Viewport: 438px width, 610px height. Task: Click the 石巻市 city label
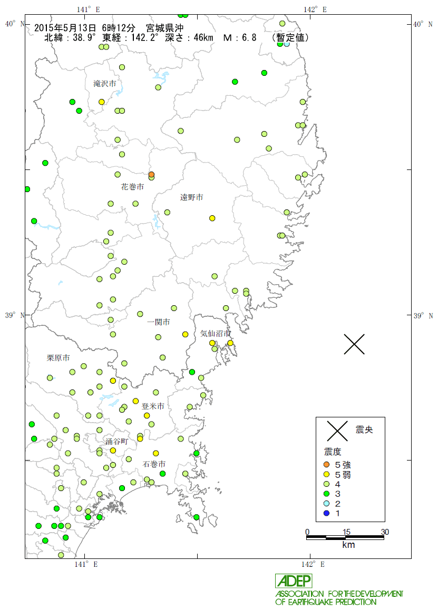(154, 464)
